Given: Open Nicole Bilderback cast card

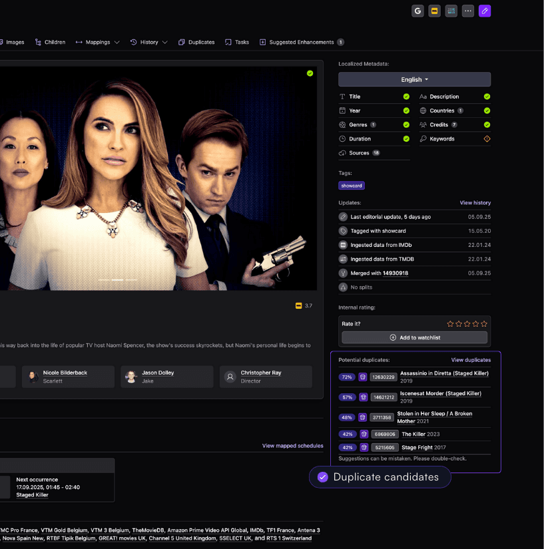Looking at the screenshot, I should coord(68,377).
